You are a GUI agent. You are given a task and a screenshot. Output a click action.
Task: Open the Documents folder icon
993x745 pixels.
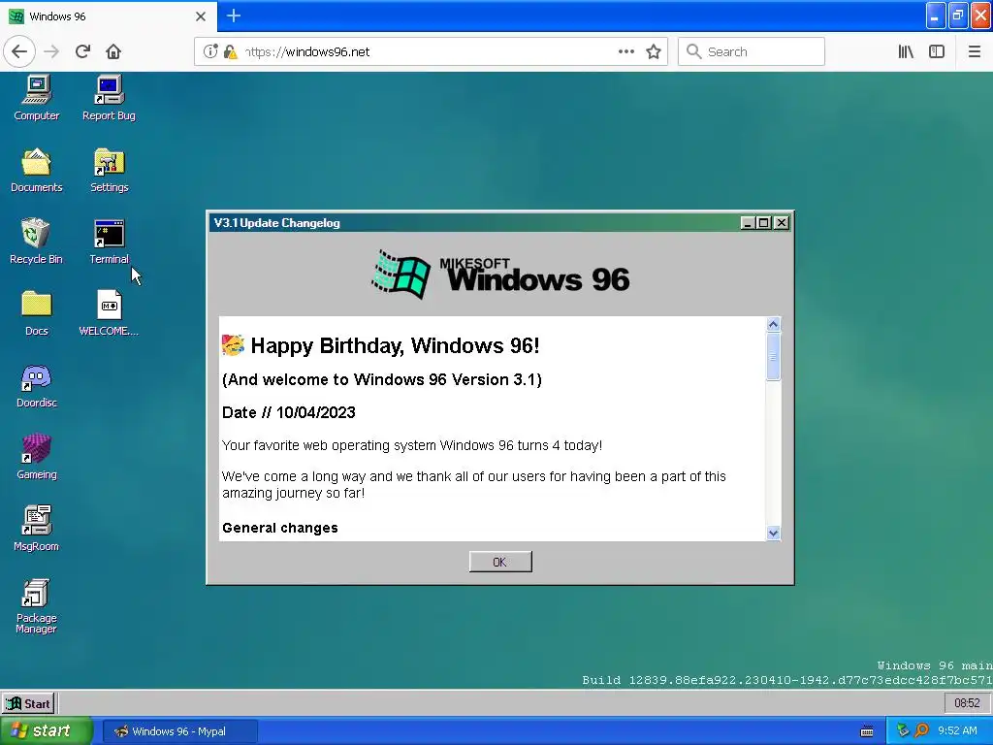[37, 170]
